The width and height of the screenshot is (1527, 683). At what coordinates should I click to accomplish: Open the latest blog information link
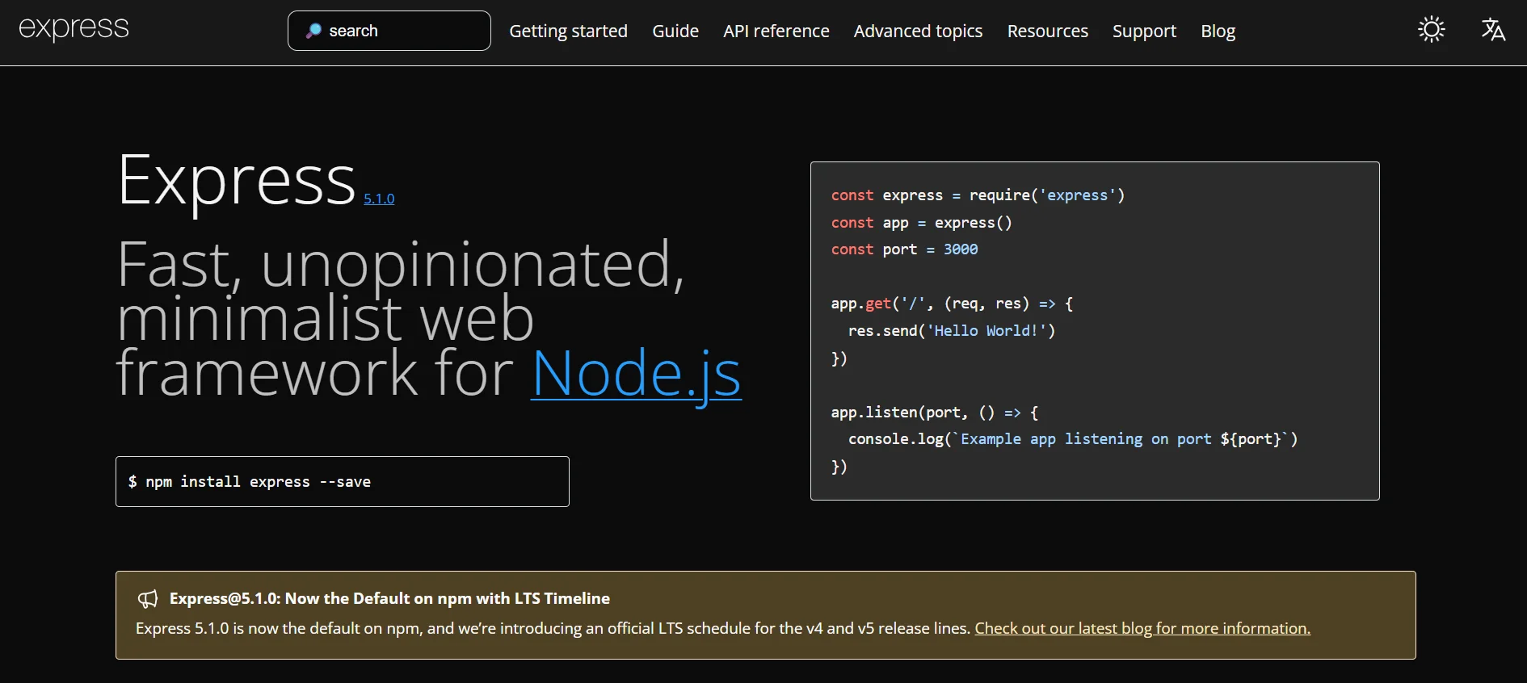point(1142,628)
